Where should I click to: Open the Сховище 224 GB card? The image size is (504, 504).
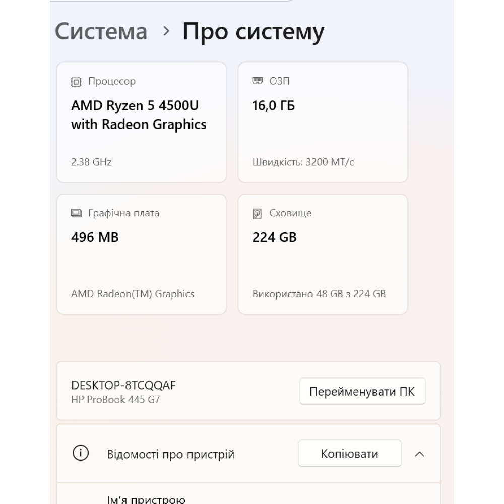[x=323, y=254]
